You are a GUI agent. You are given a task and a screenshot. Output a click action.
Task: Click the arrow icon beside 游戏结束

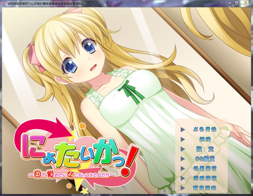[x=183, y=178]
